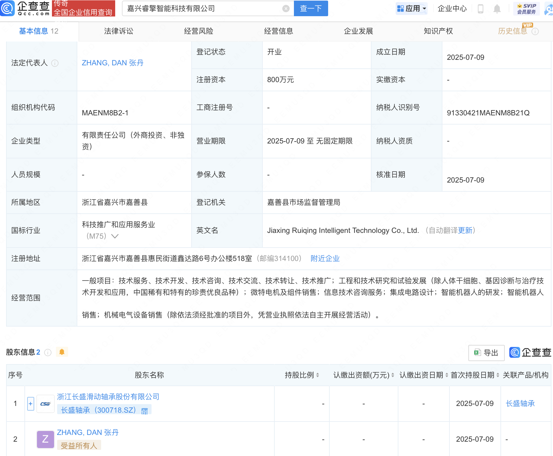This screenshot has height=456, width=553.
Task: Show legal representative info tooltip icon
Action: (55, 63)
